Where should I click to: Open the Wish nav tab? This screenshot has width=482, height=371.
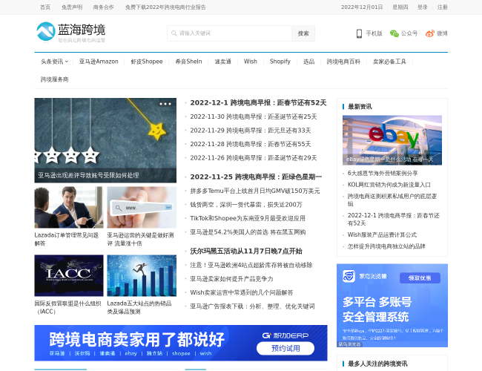(x=250, y=62)
